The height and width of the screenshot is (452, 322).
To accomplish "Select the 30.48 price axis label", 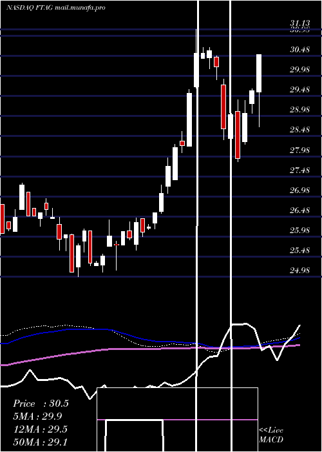I will tap(300, 50).
